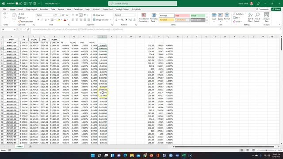Open the File menu tab

(4, 9)
